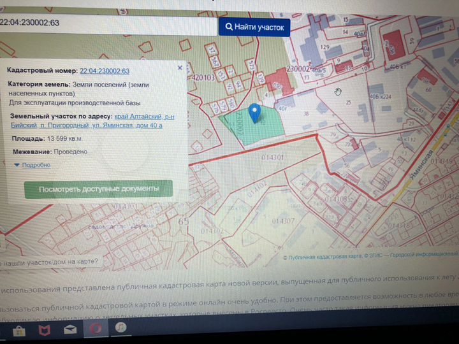Open the store bag icon in taskbar
The width and height of the screenshot is (459, 344).
point(19,331)
